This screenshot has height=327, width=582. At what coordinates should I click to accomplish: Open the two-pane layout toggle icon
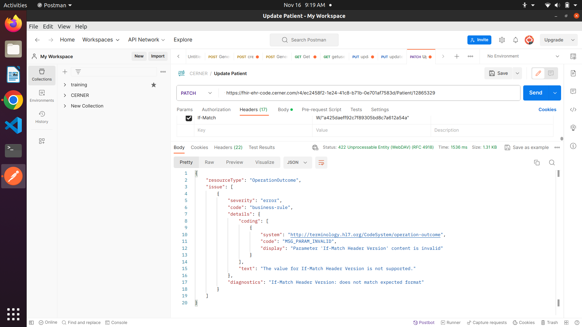tap(566, 322)
